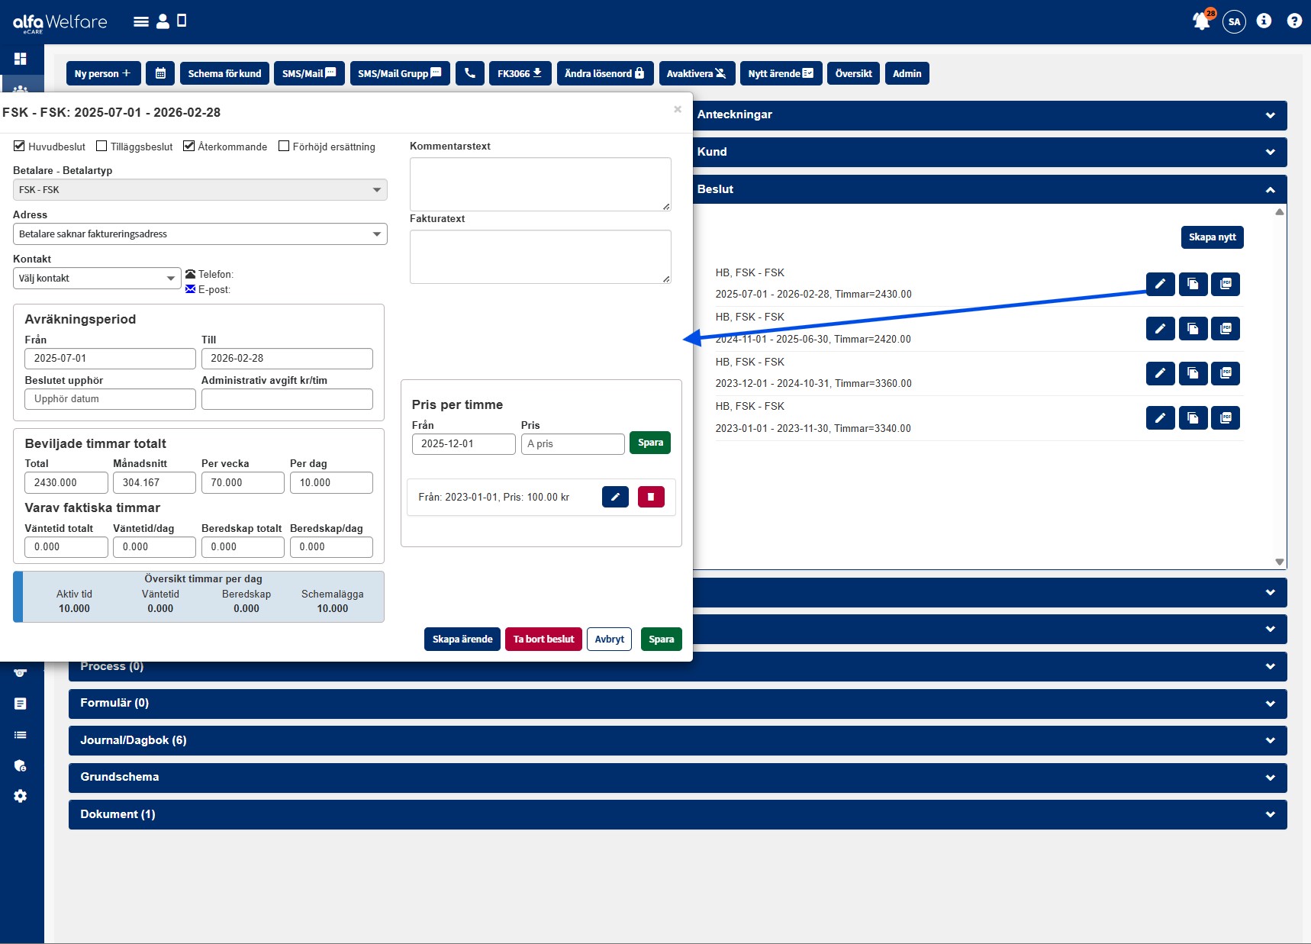This screenshot has height=944, width=1311.
Task: Open PDF for the 2023-01-01 decision
Action: pyautogui.click(x=1226, y=418)
